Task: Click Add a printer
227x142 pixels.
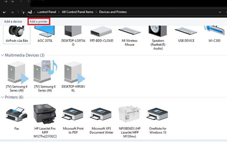Action: tap(39, 21)
